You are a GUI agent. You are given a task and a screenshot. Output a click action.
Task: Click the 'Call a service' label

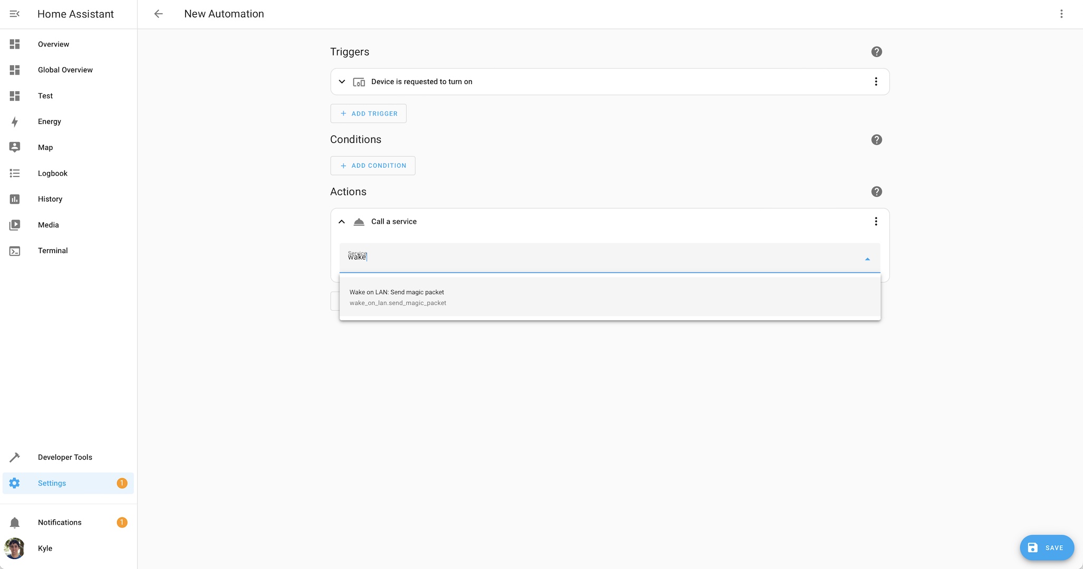coord(394,221)
